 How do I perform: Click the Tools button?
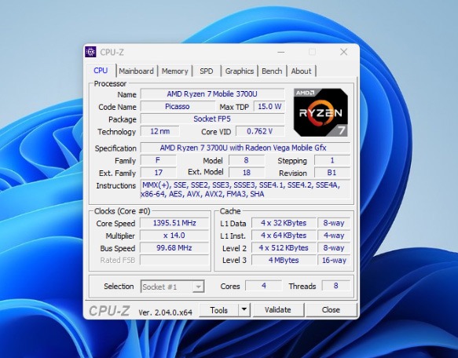(x=218, y=310)
